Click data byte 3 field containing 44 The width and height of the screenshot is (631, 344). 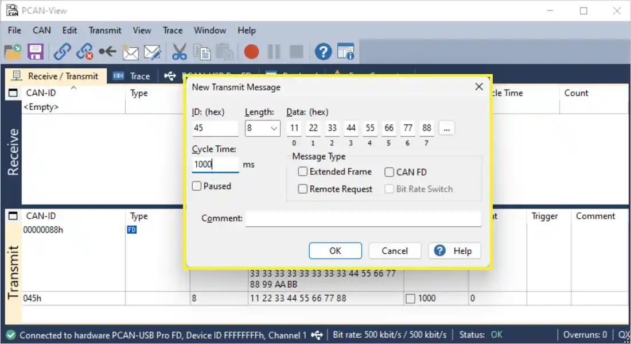coord(351,129)
